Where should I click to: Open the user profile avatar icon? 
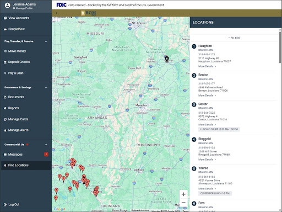7,6
